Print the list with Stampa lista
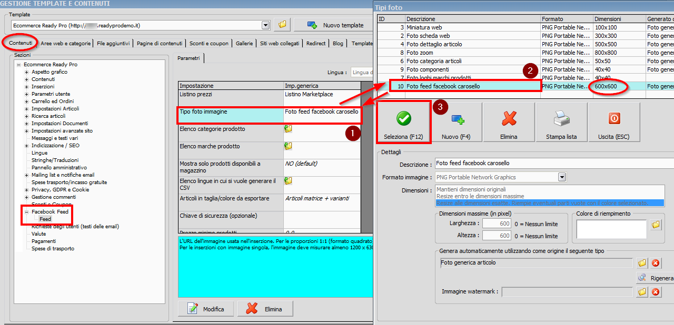Image resolution: width=674 pixels, height=325 pixels. (561, 123)
